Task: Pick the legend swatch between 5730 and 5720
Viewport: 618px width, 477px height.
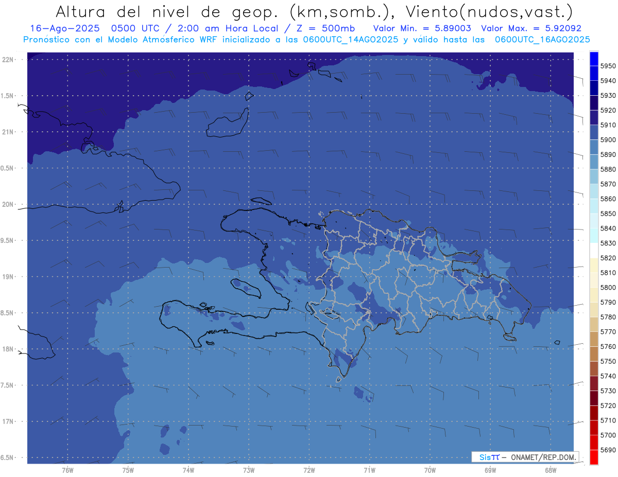Action: coord(594,398)
